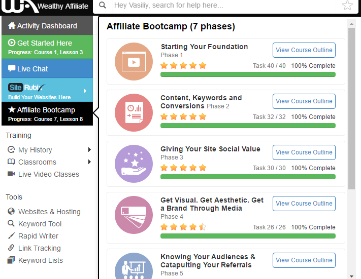
Task: Expand the Classrooms submenu arrow
Action: click(x=89, y=162)
